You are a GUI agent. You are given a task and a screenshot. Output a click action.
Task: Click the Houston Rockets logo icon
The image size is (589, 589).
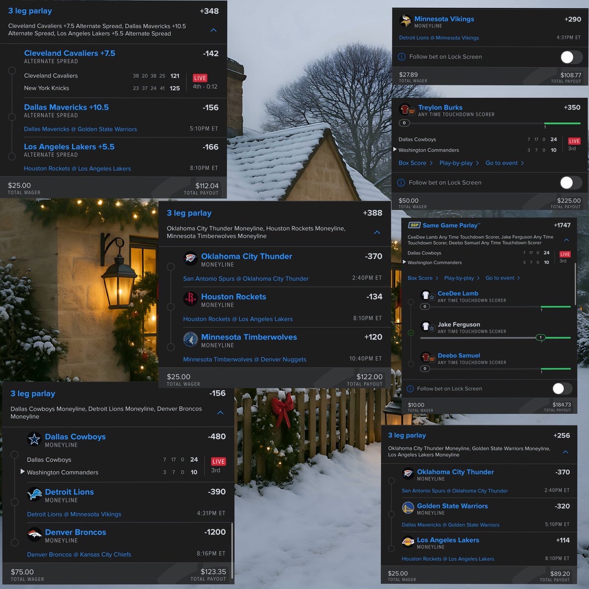(x=189, y=300)
